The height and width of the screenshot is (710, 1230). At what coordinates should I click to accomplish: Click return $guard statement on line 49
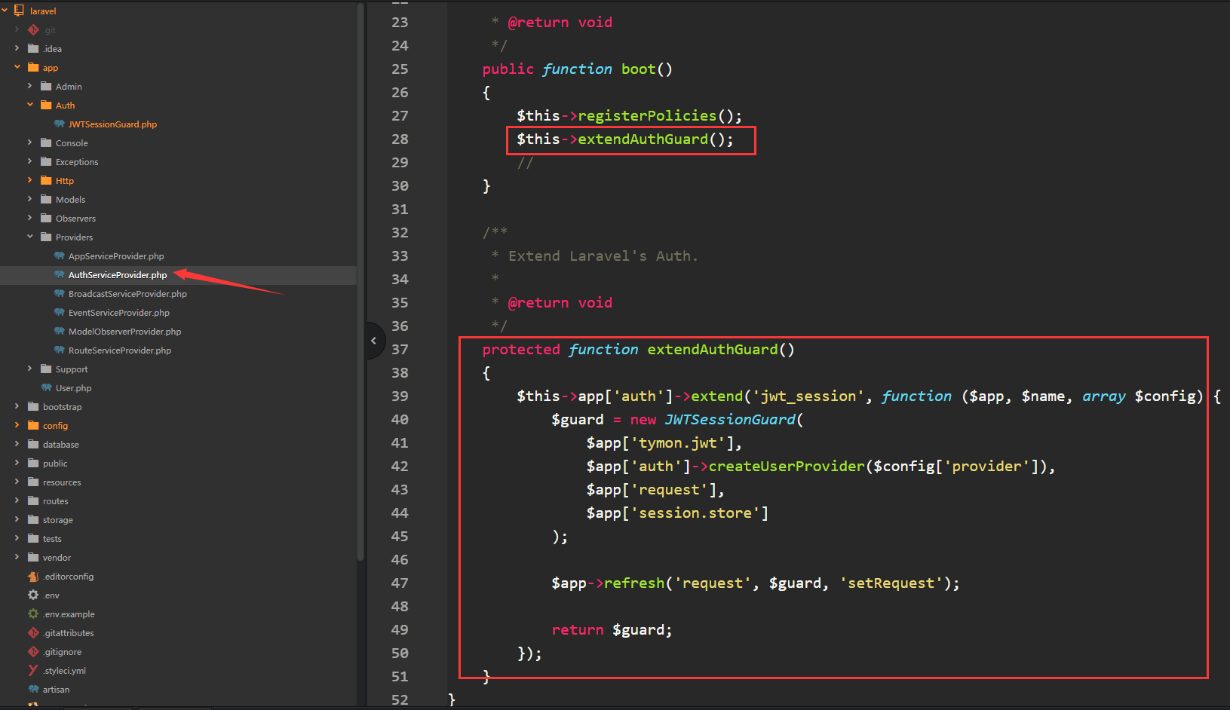click(x=612, y=629)
